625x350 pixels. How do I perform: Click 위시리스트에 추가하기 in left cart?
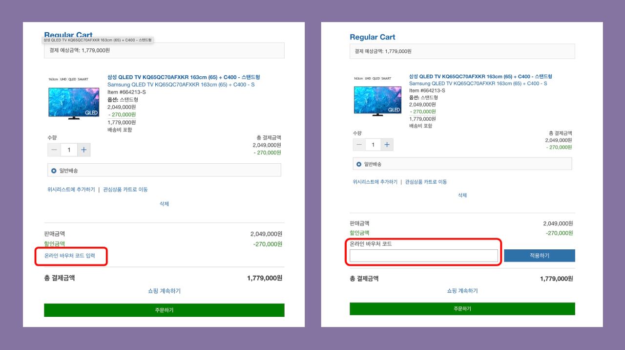click(x=71, y=190)
